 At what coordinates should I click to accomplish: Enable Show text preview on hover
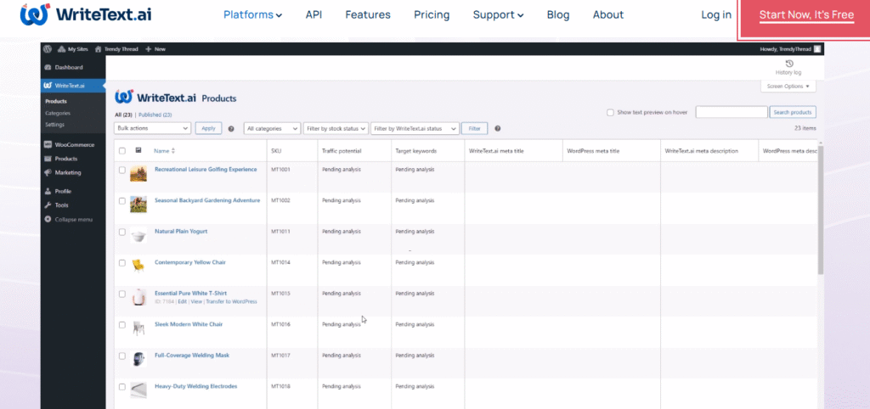coord(610,112)
